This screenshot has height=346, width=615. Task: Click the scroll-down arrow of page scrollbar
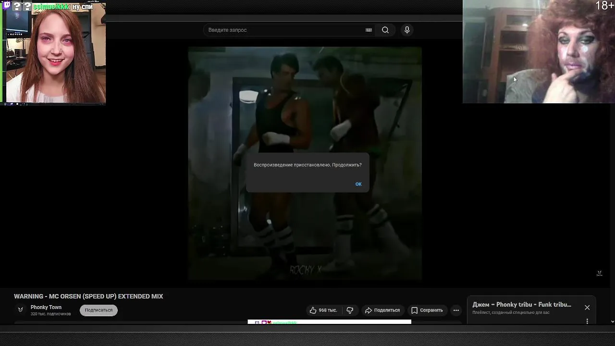[612, 321]
